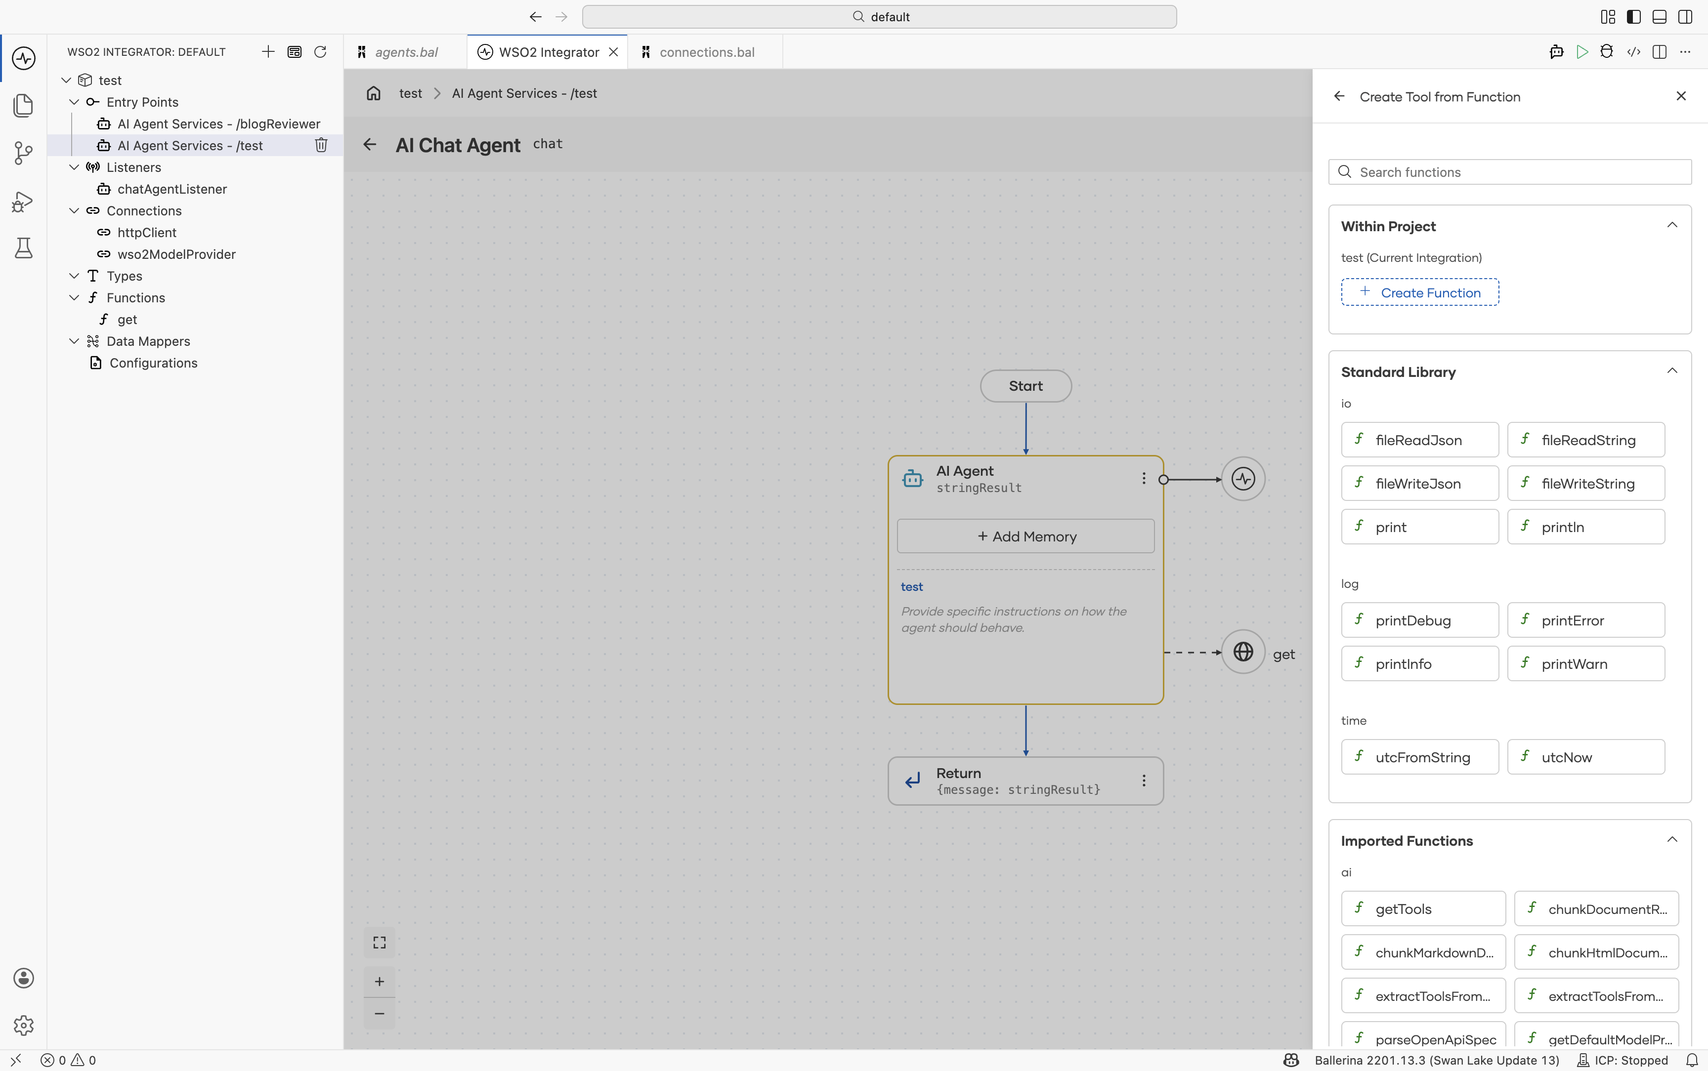Expand the Types section
1708x1071 pixels.
tap(74, 276)
